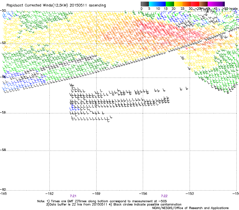Click latitude label '-50' on left axis
Screen dimensions: 239x210
[x=3, y=11]
